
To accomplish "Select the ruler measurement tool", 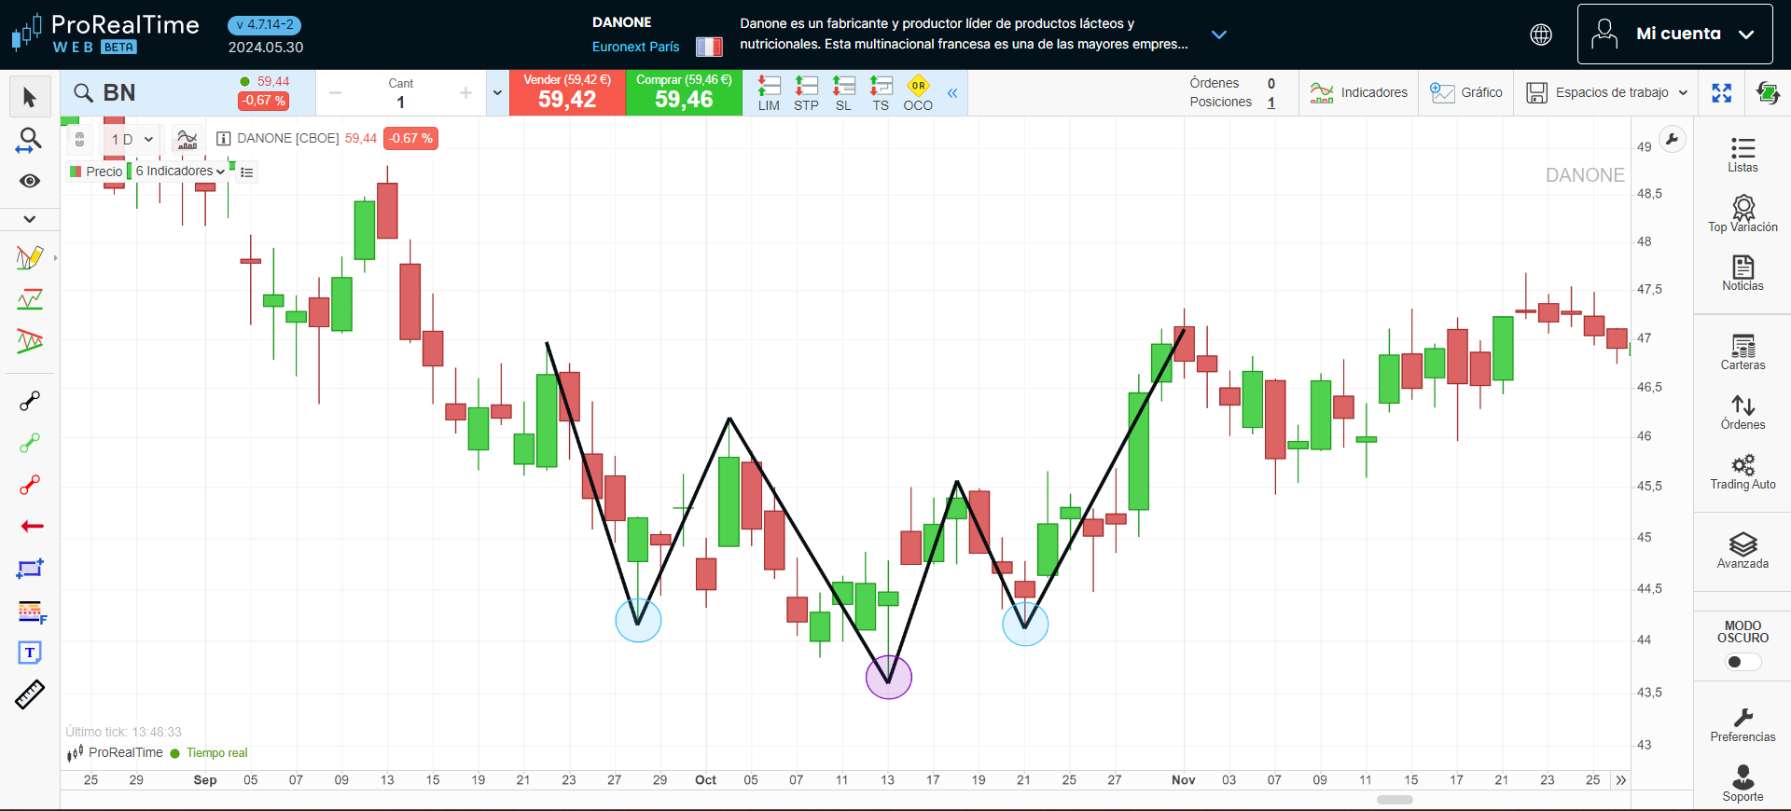I will [x=30, y=694].
